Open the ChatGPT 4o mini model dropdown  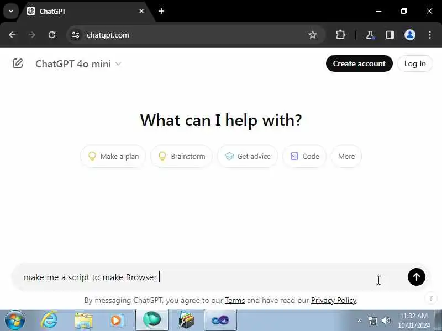pyautogui.click(x=78, y=64)
